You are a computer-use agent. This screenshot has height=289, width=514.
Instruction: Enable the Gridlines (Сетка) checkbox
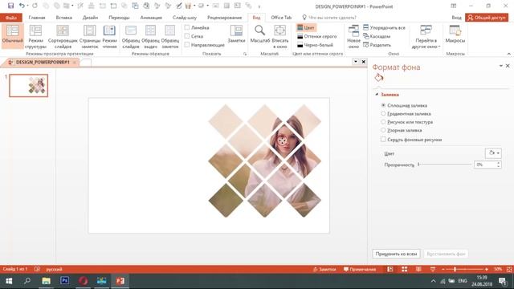(187, 36)
